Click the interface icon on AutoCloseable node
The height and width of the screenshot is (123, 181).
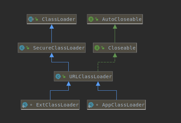coord(91,19)
